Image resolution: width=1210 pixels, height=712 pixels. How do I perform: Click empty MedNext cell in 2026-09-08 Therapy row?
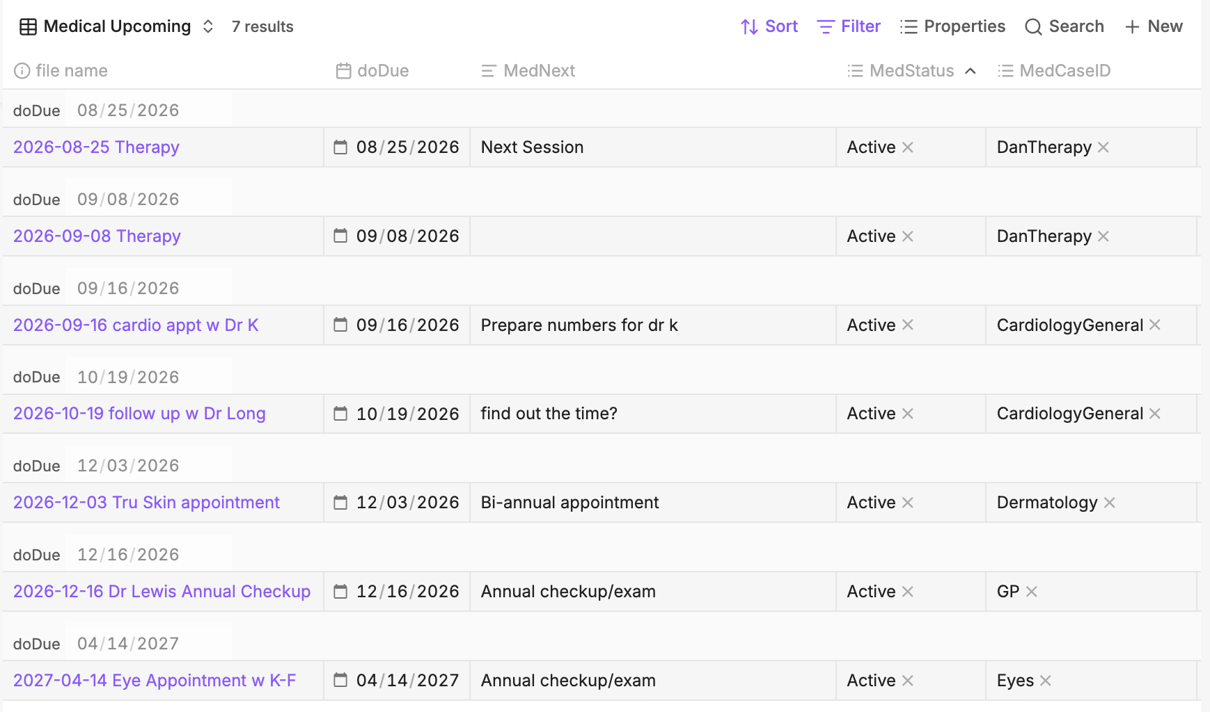(x=653, y=236)
